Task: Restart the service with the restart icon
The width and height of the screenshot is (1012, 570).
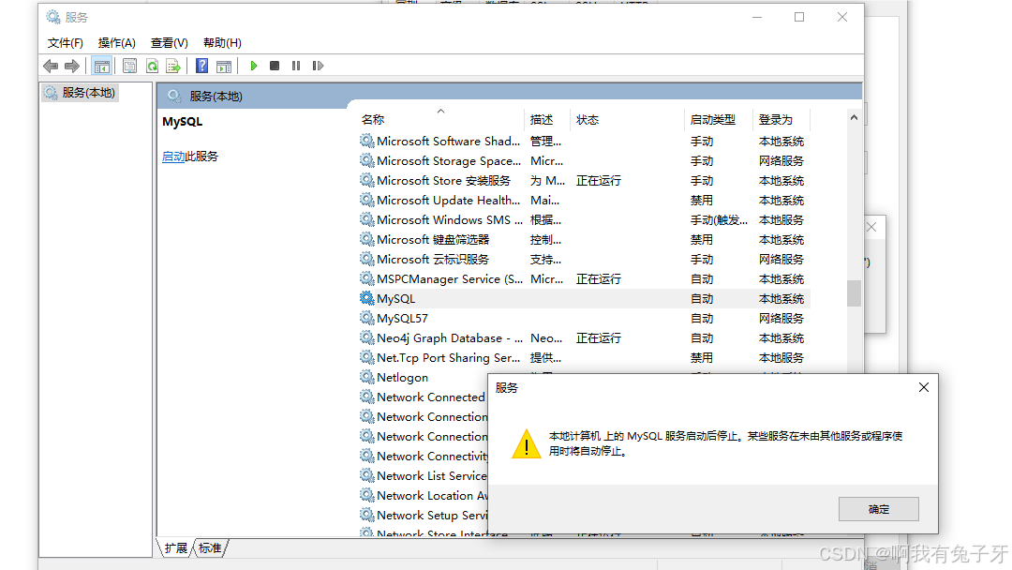Action: click(x=318, y=66)
